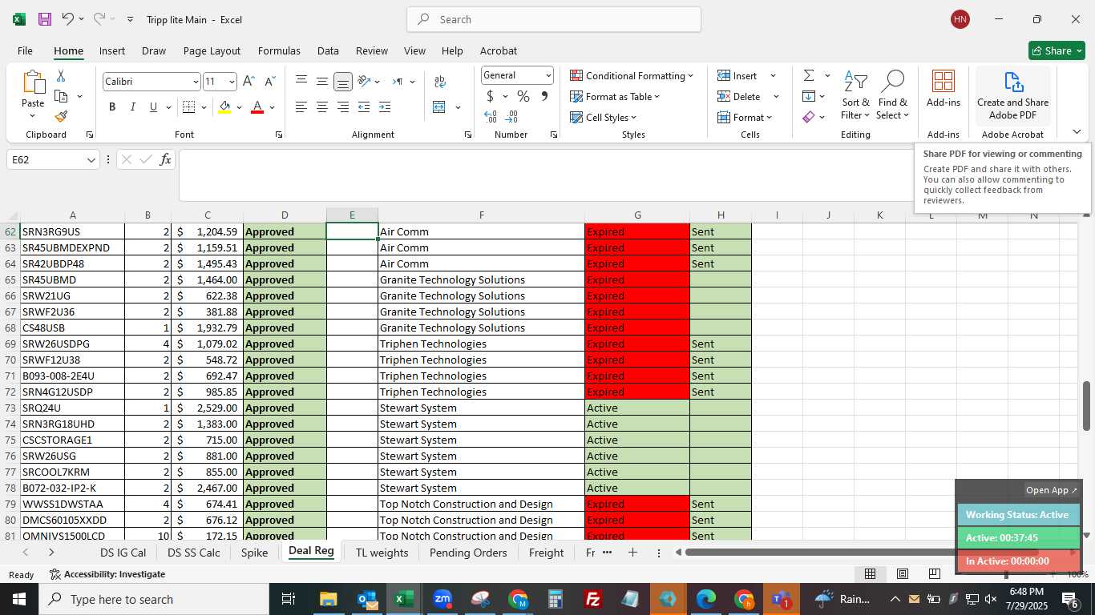Toggle Italic formatting
This screenshot has width=1095, height=615.
[133, 107]
